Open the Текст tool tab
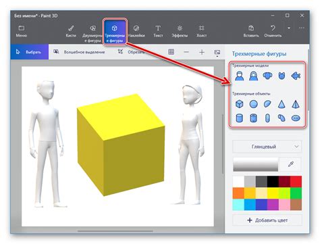Screen dimensions: 320x244 coord(158,31)
